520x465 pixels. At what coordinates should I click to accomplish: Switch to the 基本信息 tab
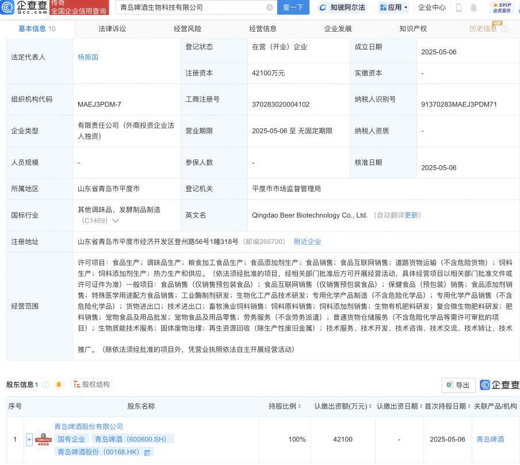(x=37, y=29)
